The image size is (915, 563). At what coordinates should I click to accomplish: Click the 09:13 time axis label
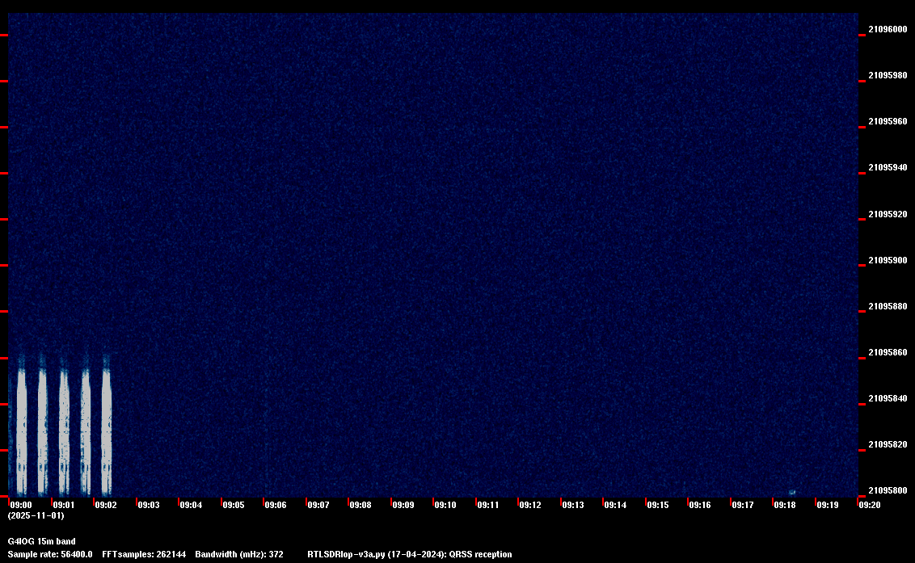click(x=572, y=505)
